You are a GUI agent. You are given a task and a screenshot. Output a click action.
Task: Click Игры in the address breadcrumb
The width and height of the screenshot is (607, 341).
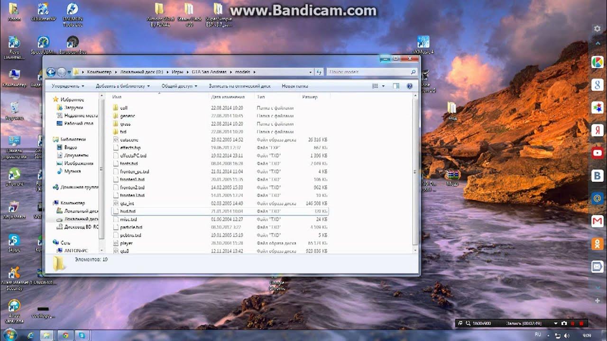177,72
